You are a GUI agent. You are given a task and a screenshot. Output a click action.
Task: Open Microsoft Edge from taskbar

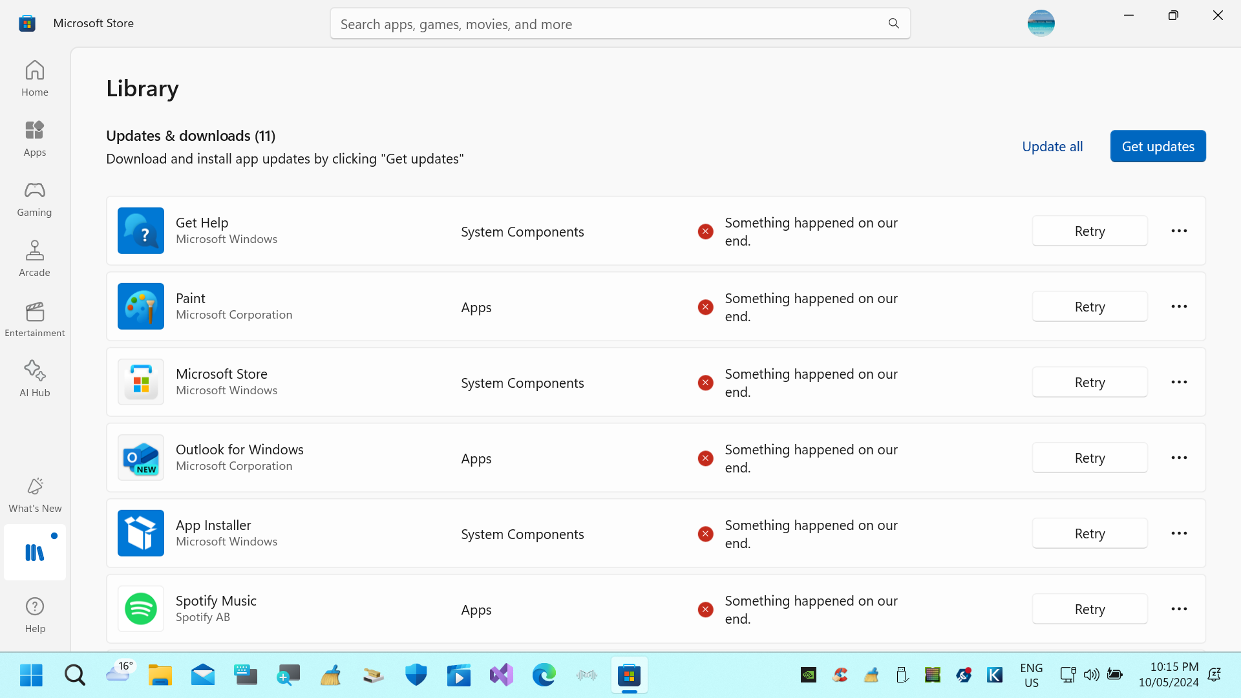tap(544, 675)
